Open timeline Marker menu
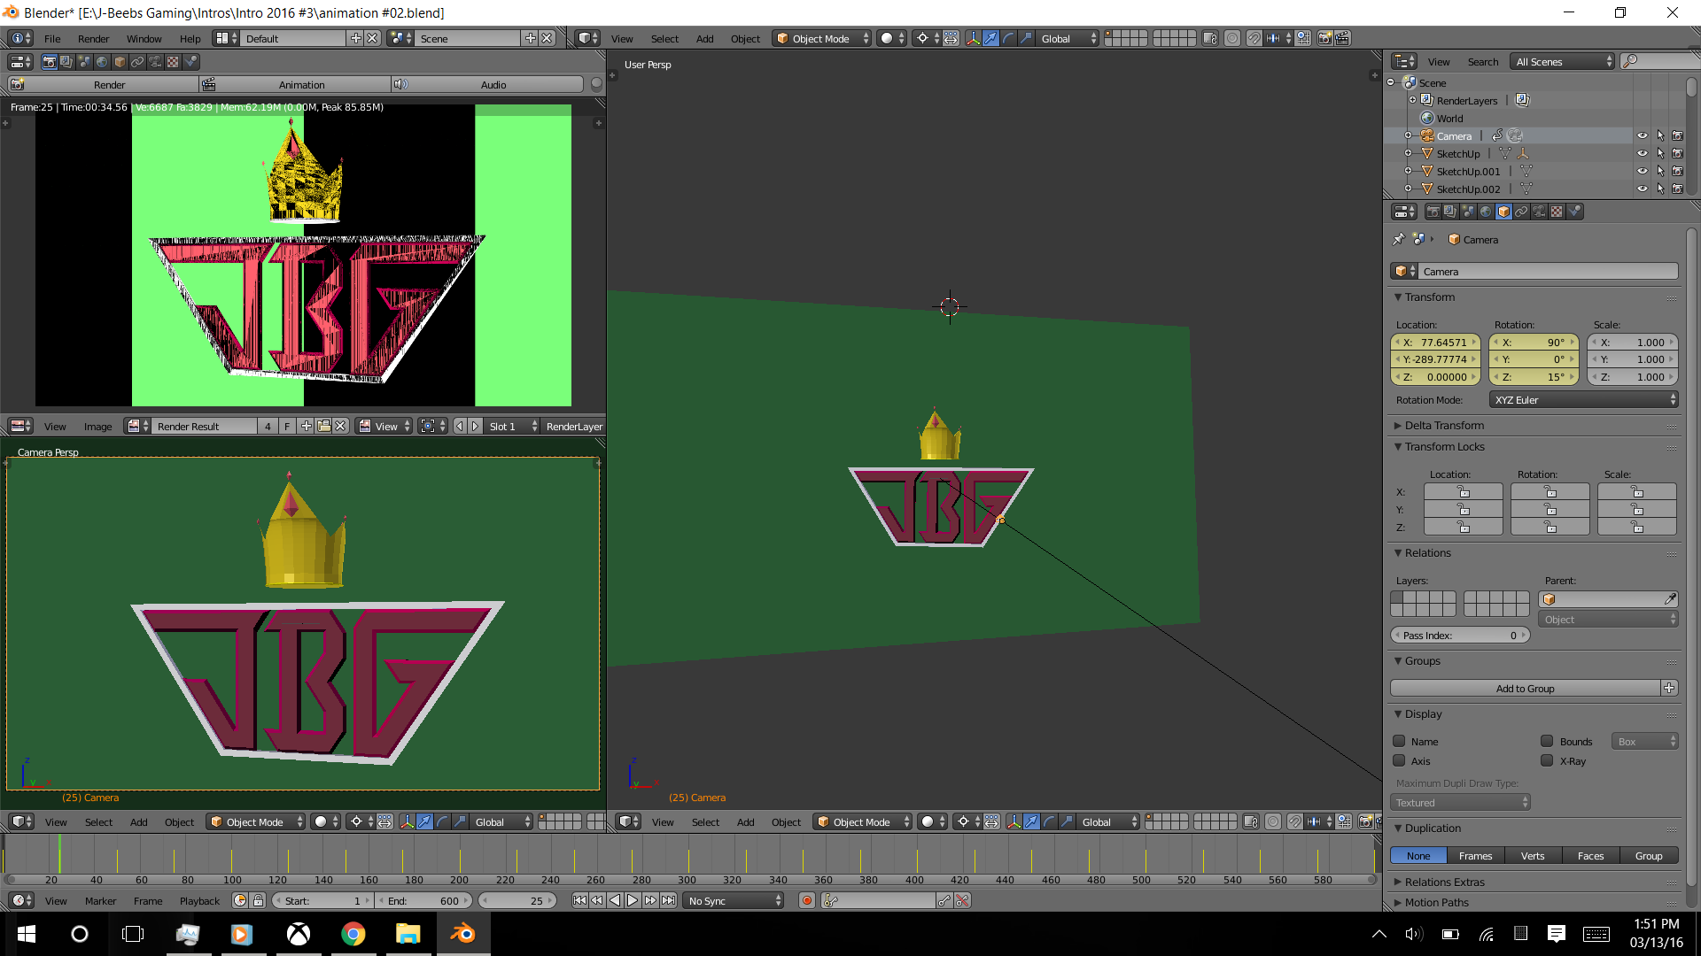This screenshot has width=1701, height=956. (x=100, y=900)
